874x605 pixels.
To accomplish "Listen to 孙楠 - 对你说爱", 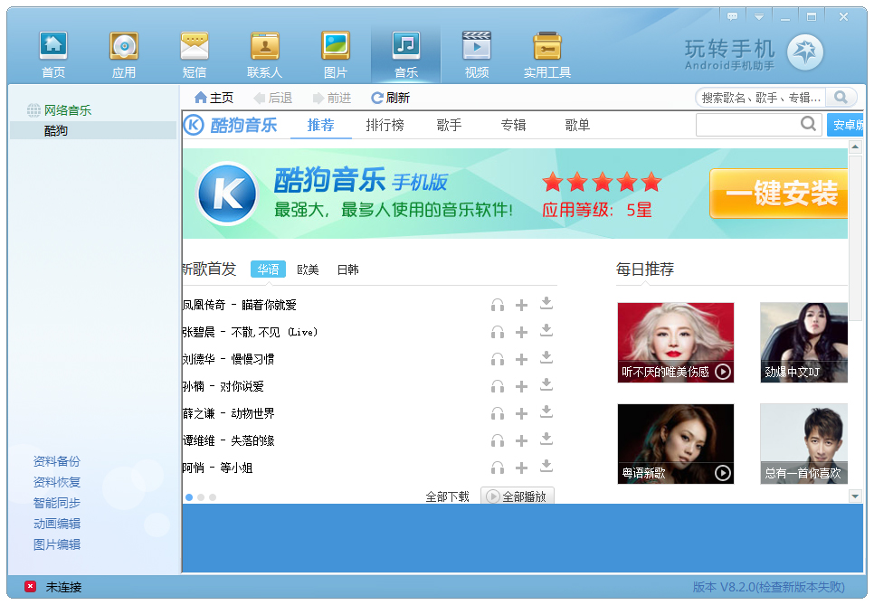I will tap(498, 386).
